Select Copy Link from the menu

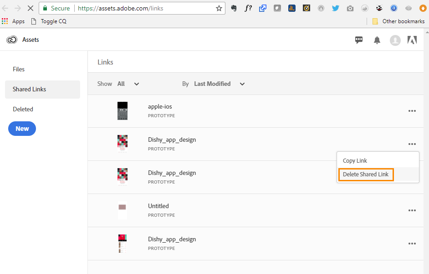click(x=355, y=161)
